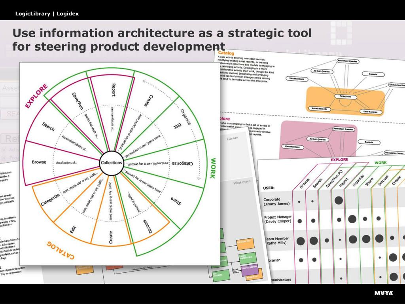Click the Persistent Queries node in Catalog diagram
The image size is (405, 304).
coord(347,61)
